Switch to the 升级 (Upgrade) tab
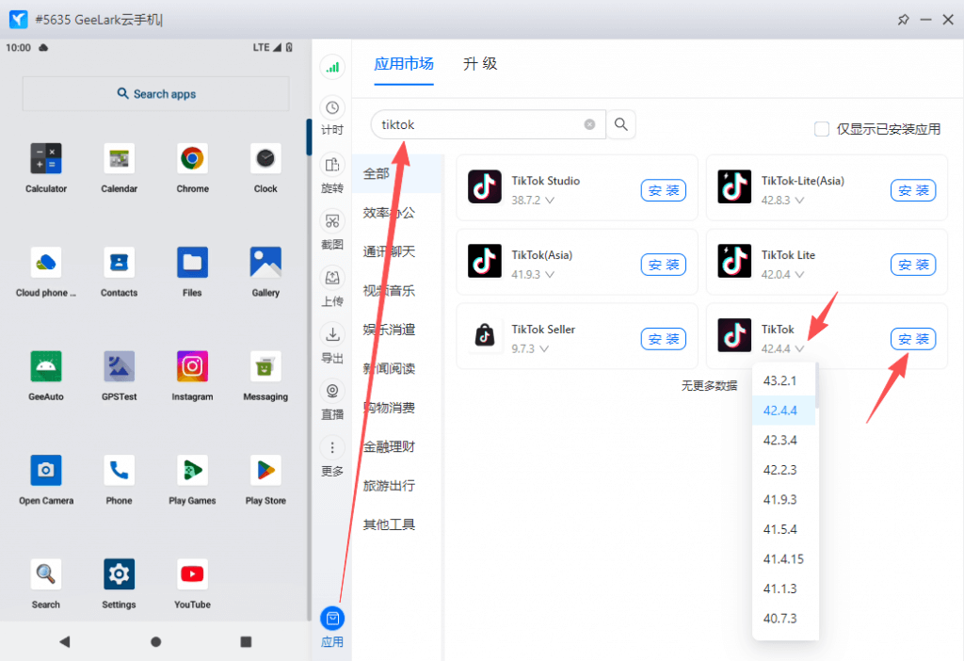The width and height of the screenshot is (964, 661). click(480, 64)
